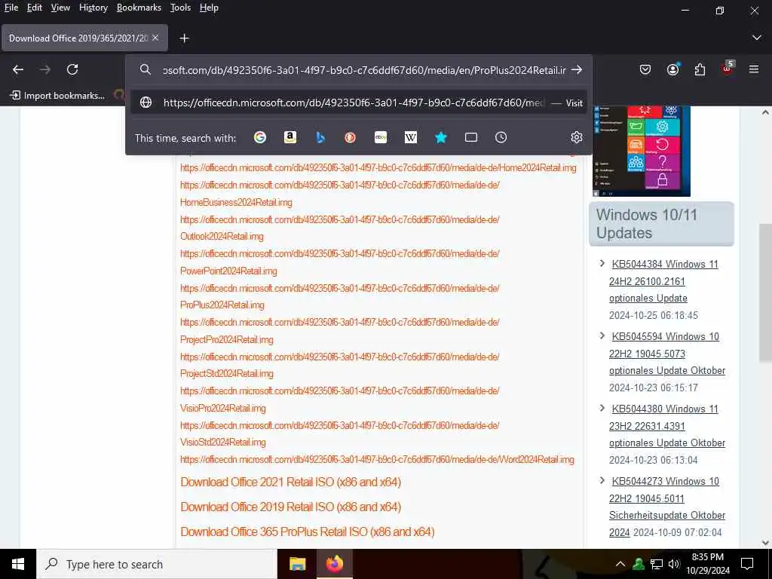Open the Extensions puzzle icon
Screen dimensions: 772x579
point(700,69)
